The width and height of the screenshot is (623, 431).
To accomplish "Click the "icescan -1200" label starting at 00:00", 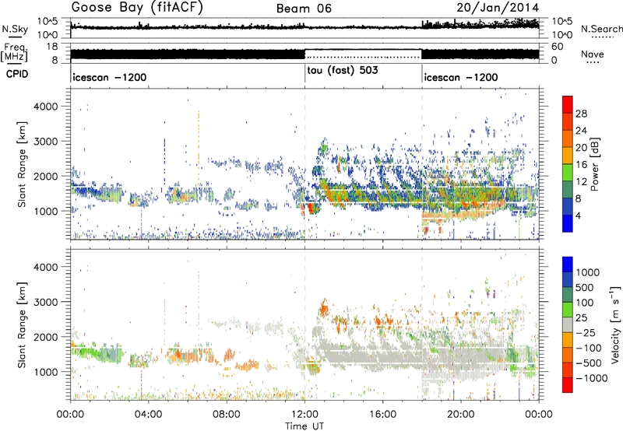I will [109, 77].
